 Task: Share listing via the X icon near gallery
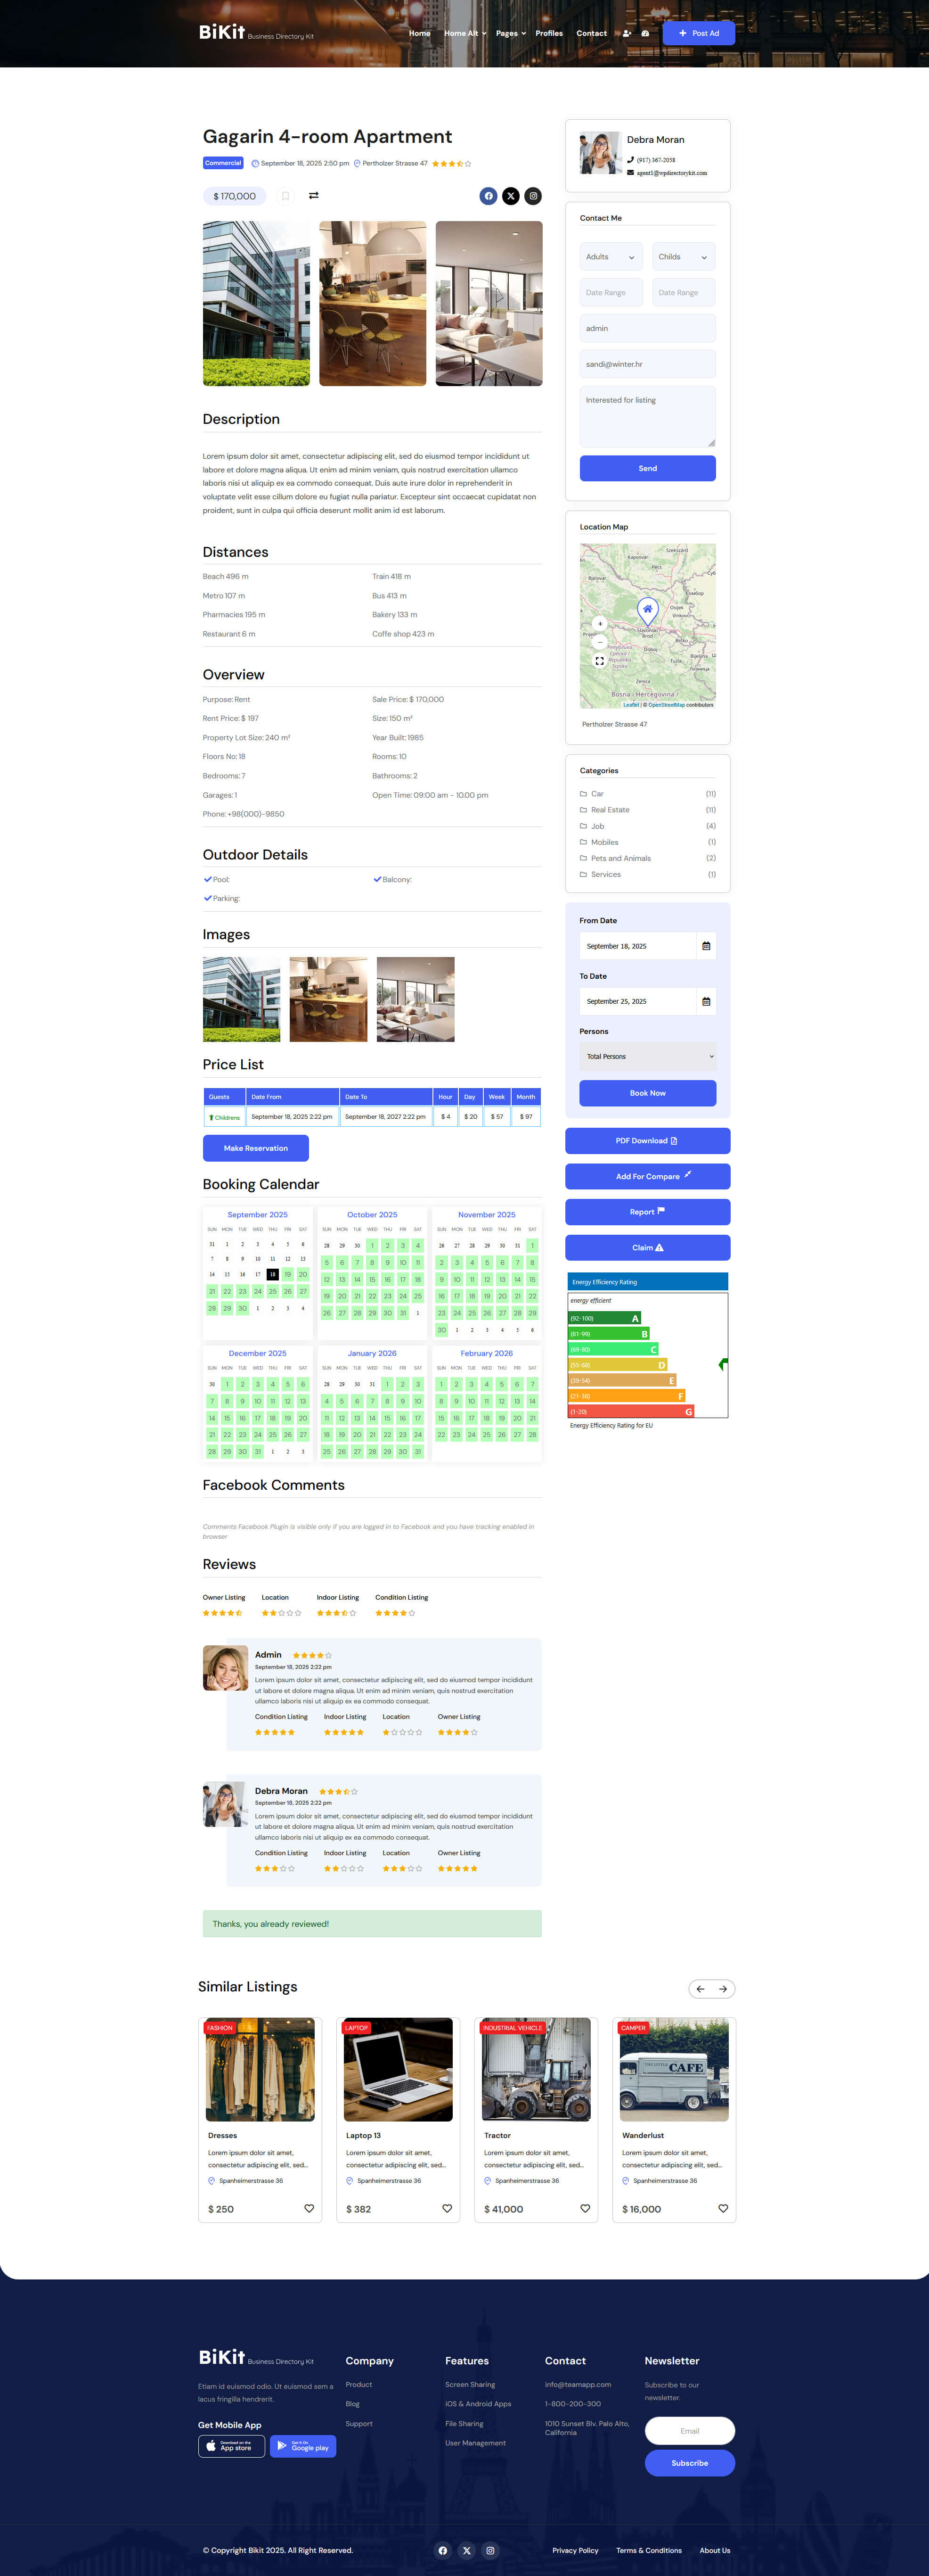point(511,196)
